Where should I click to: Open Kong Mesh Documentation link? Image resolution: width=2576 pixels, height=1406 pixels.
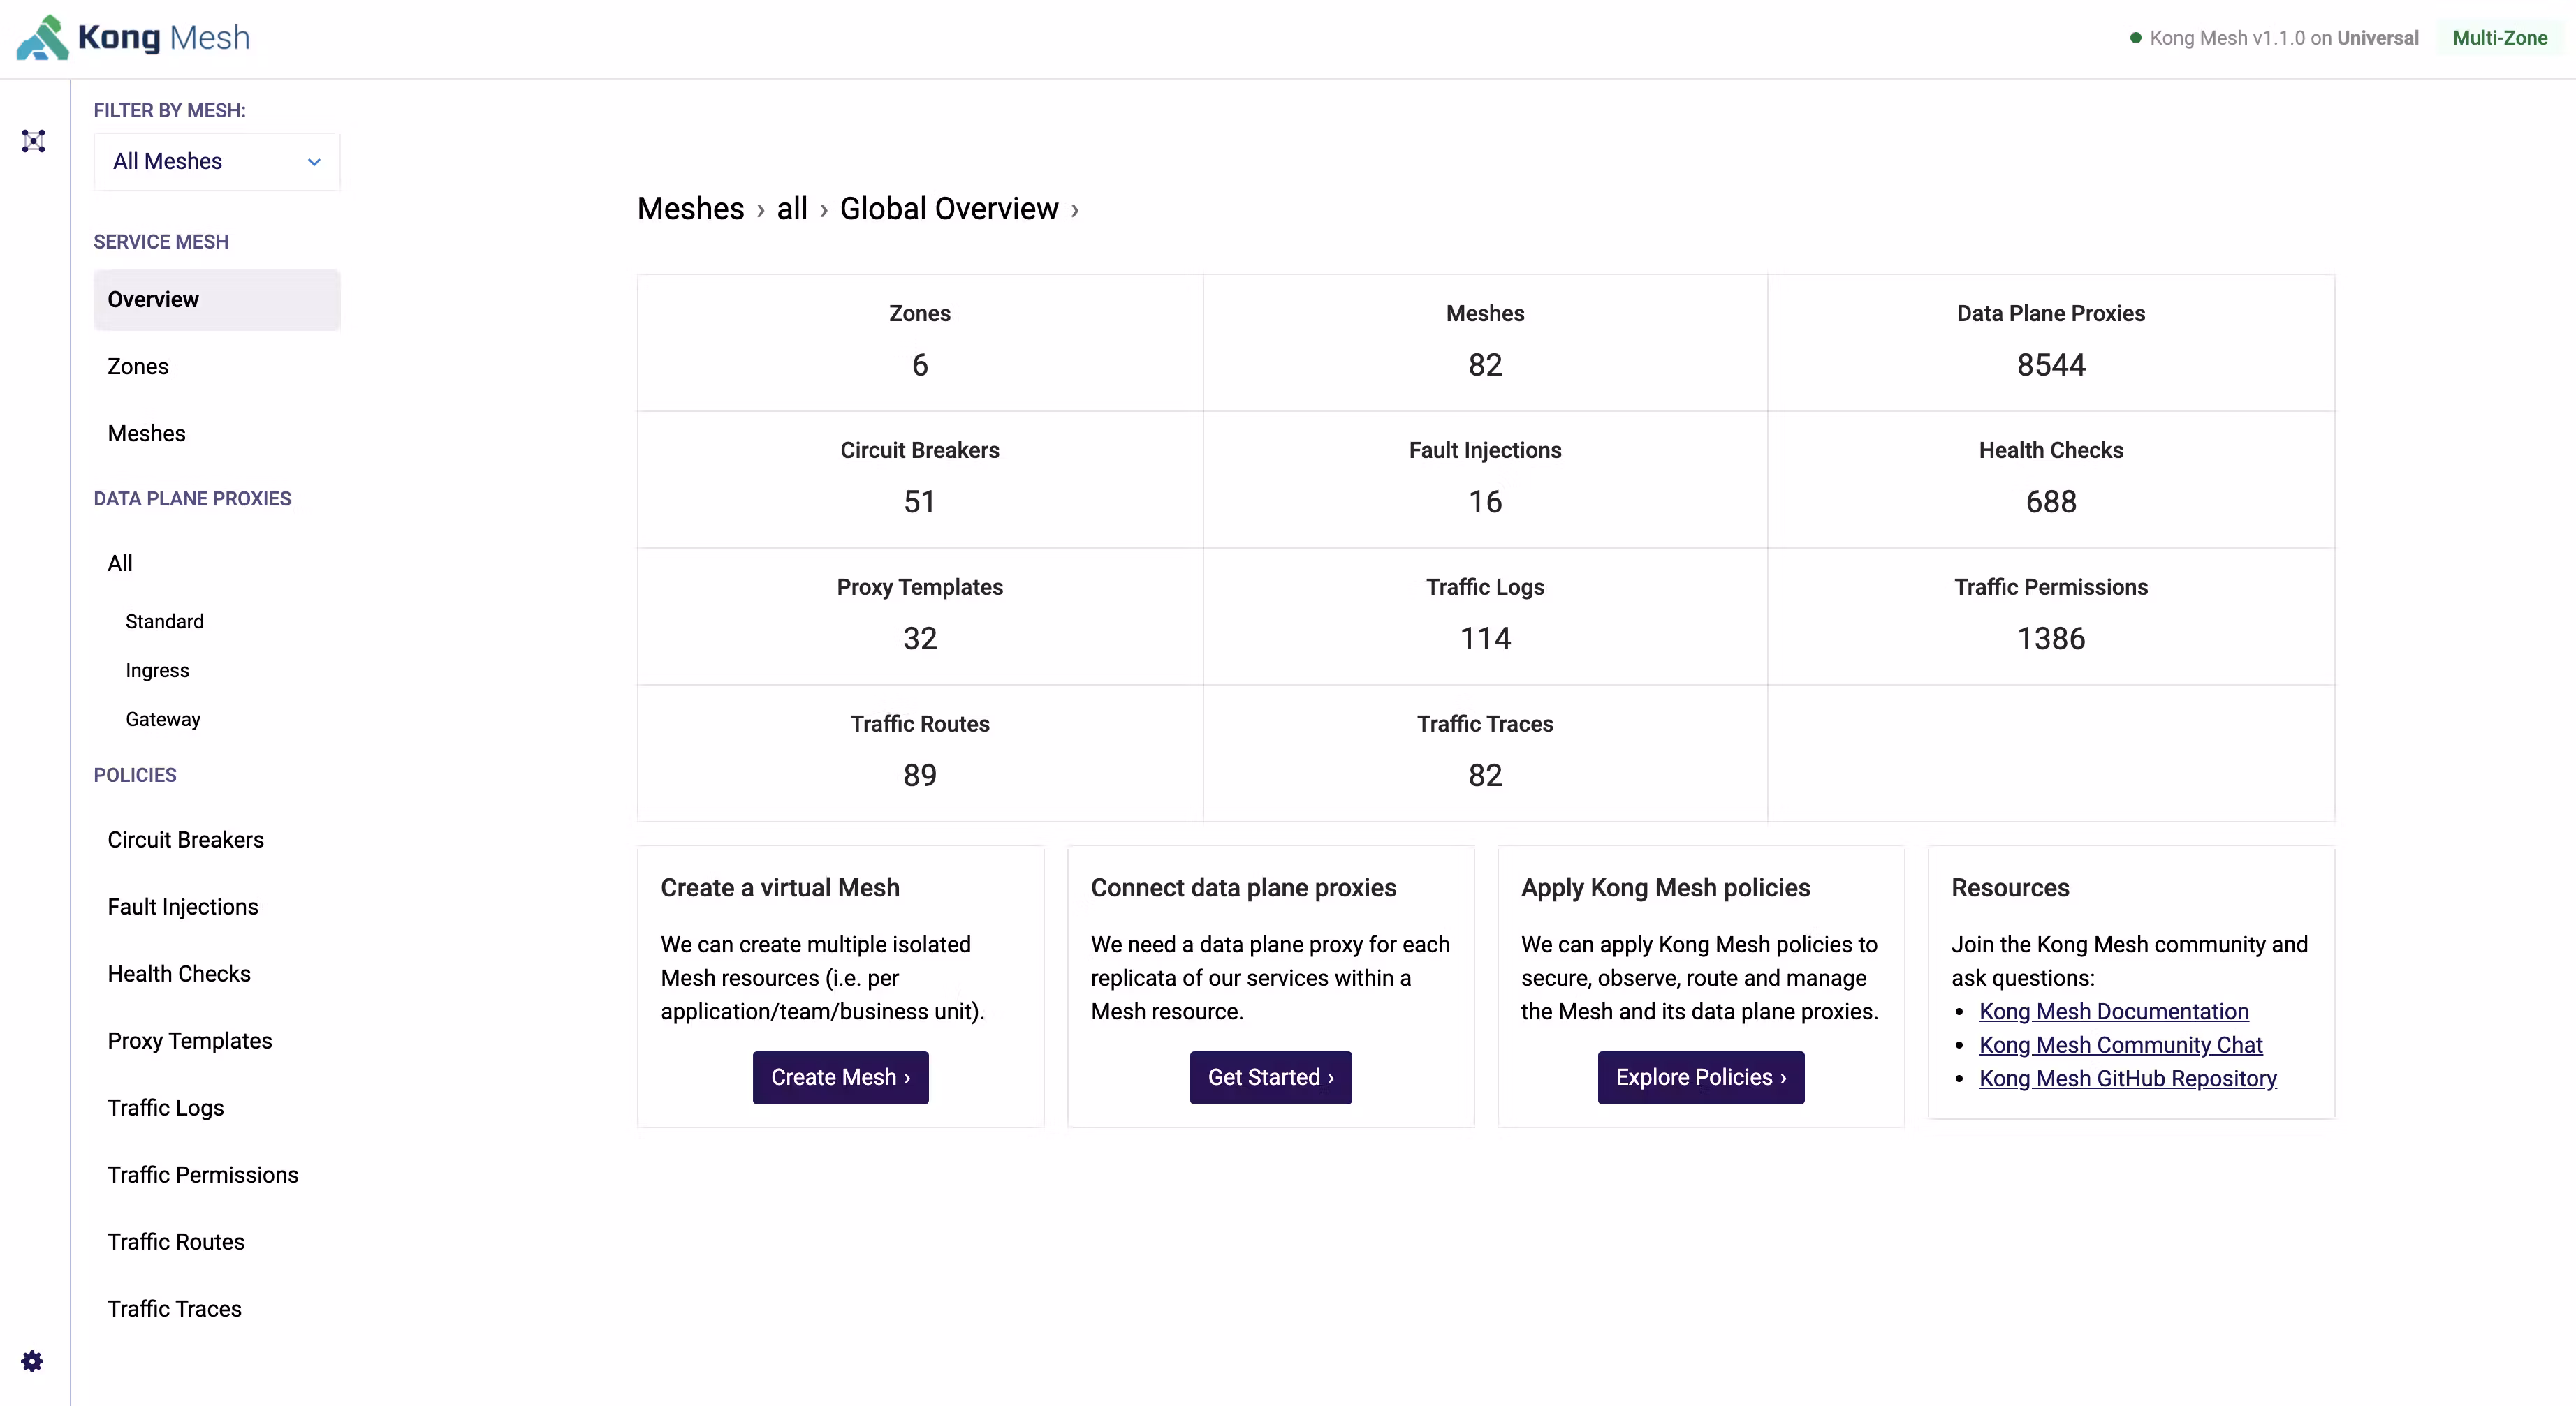[2113, 1012]
